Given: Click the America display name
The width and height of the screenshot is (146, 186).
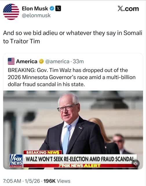Looking at the screenshot, I should [27, 61].
